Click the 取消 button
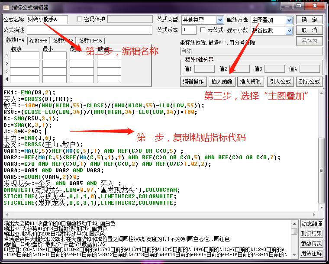Viewport: 329px width, 264px height. click(x=309, y=30)
